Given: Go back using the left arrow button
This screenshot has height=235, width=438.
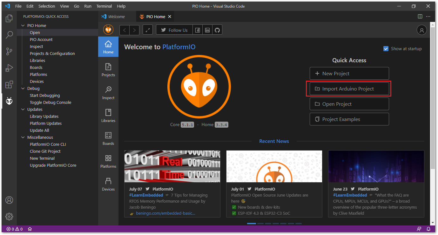Looking at the screenshot, I should [125, 30].
